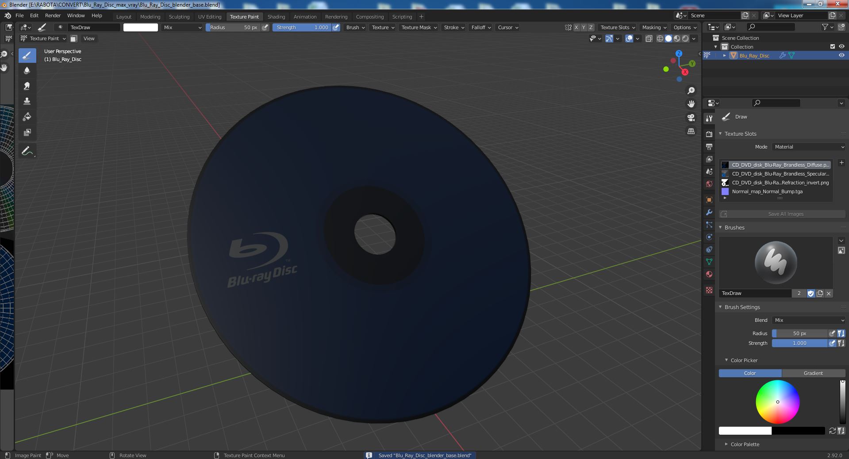Open the Brush settings dropdown
Viewport: 849px width, 459px height.
coord(355,27)
